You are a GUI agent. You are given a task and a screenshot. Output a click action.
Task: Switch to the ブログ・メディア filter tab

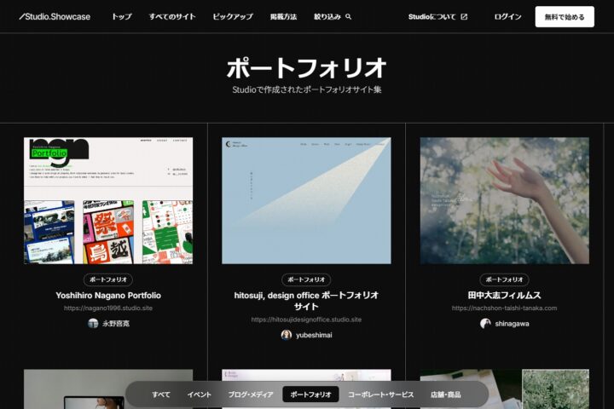click(x=251, y=395)
